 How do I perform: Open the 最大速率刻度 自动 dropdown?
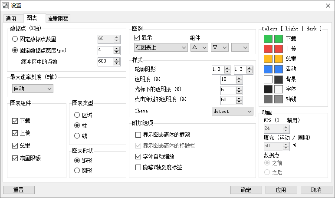click(x=33, y=89)
